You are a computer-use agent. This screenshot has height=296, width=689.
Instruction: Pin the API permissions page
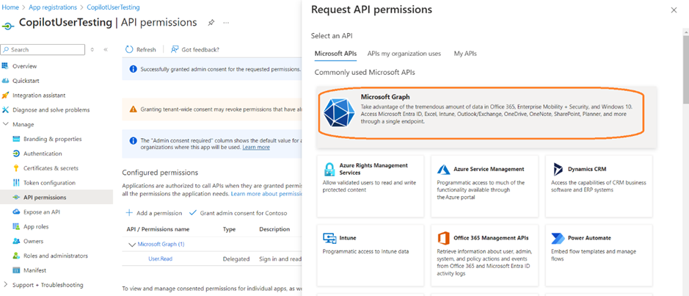[211, 23]
